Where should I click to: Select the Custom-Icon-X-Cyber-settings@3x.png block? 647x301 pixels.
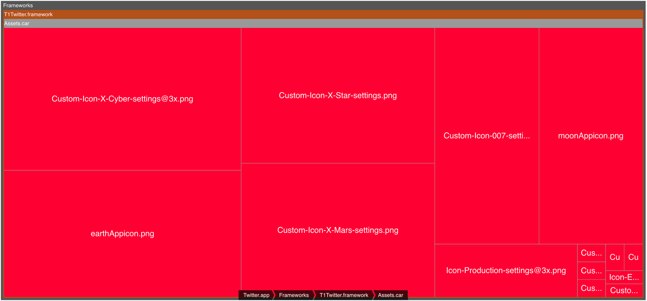point(122,99)
